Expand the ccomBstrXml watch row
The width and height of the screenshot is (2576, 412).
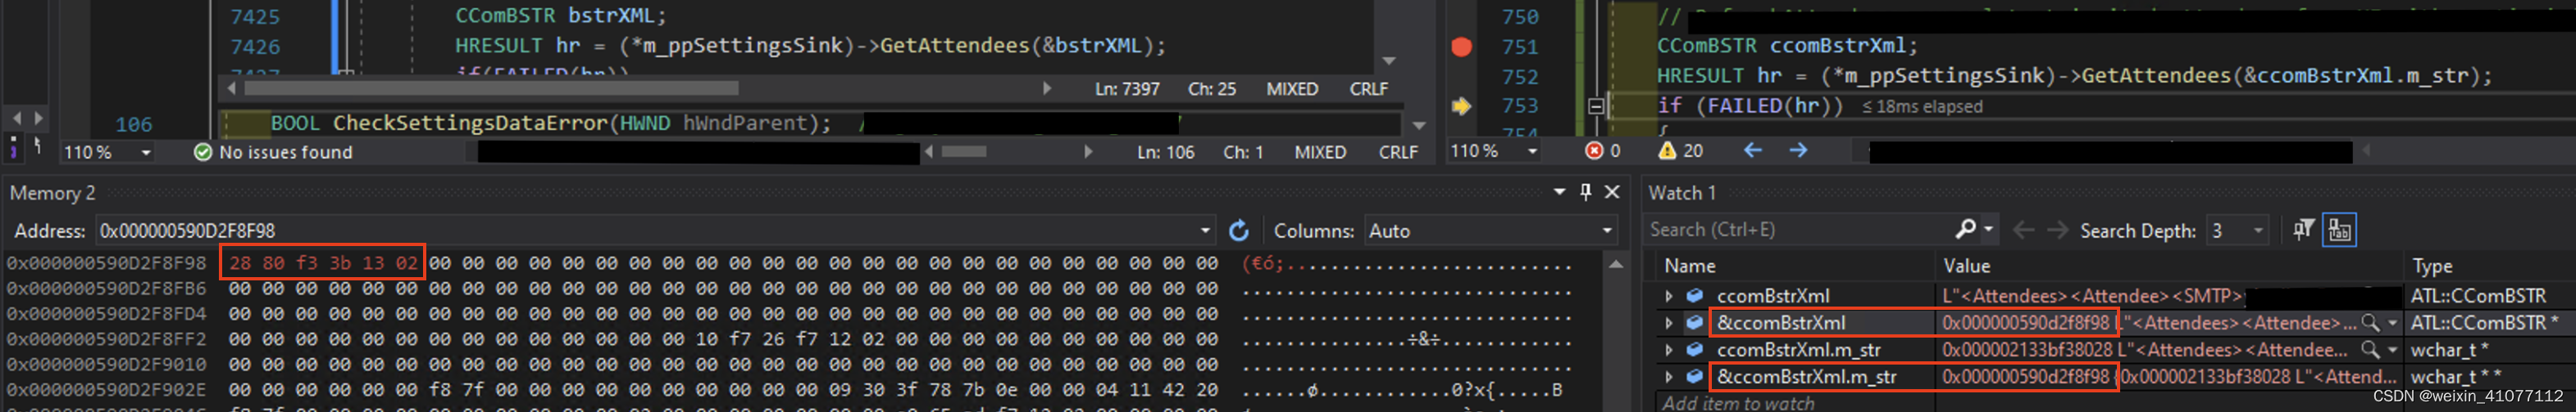tap(1668, 296)
